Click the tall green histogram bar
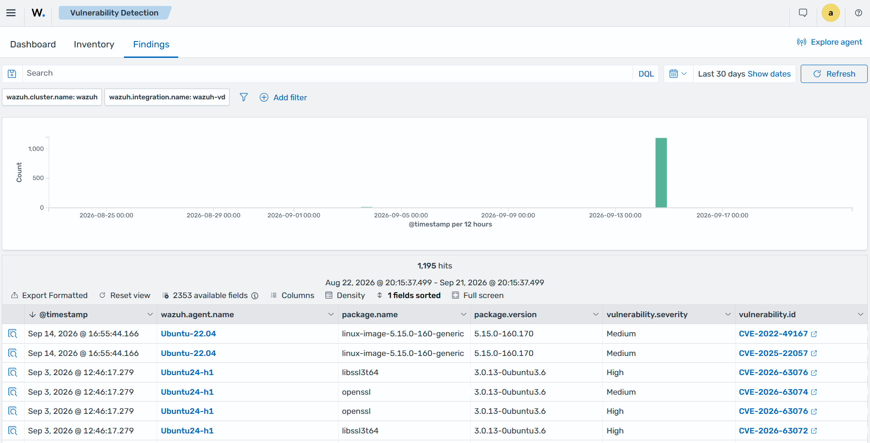The image size is (870, 443). tap(661, 173)
